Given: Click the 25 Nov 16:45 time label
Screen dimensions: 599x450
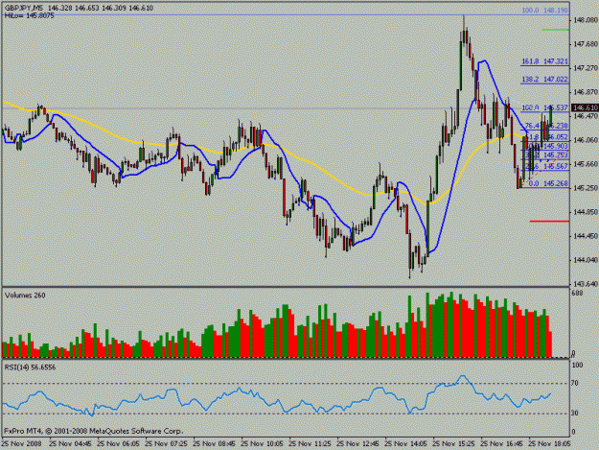Looking at the screenshot, I should point(501,444).
